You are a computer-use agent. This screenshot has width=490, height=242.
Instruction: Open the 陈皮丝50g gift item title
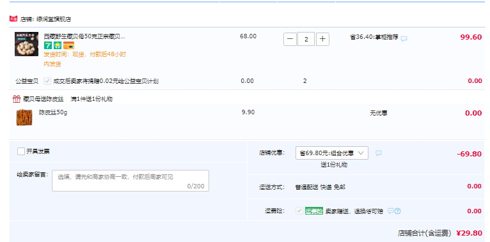pyautogui.click(x=53, y=112)
